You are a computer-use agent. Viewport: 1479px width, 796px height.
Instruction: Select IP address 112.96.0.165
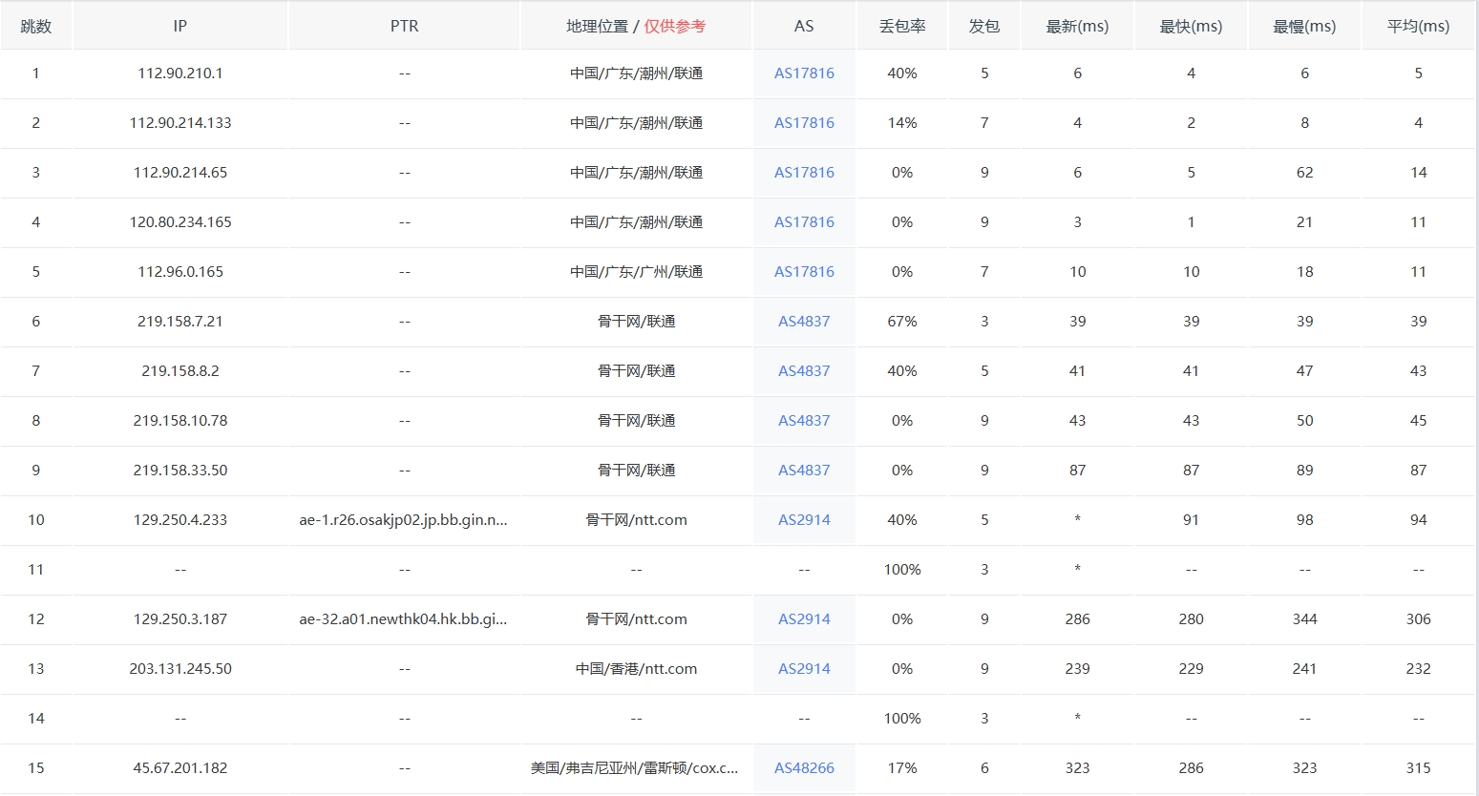pos(180,272)
